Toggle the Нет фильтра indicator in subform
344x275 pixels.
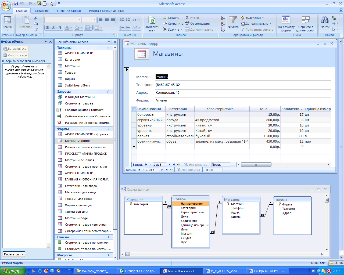195,165
